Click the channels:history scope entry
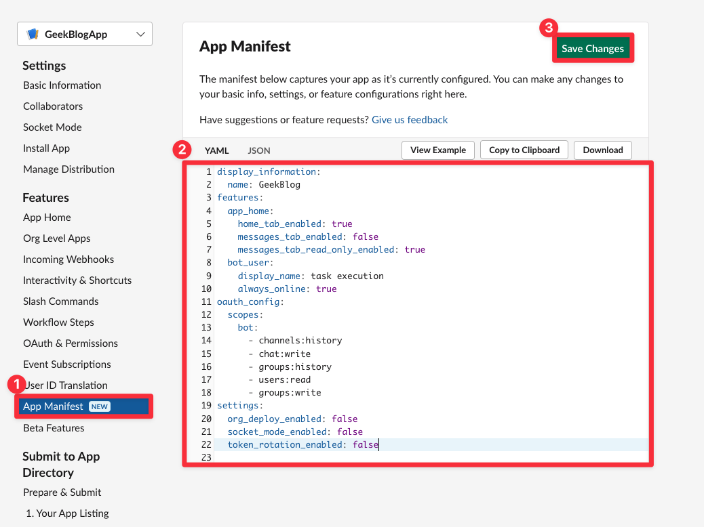Image resolution: width=704 pixels, height=527 pixels. coord(300,341)
